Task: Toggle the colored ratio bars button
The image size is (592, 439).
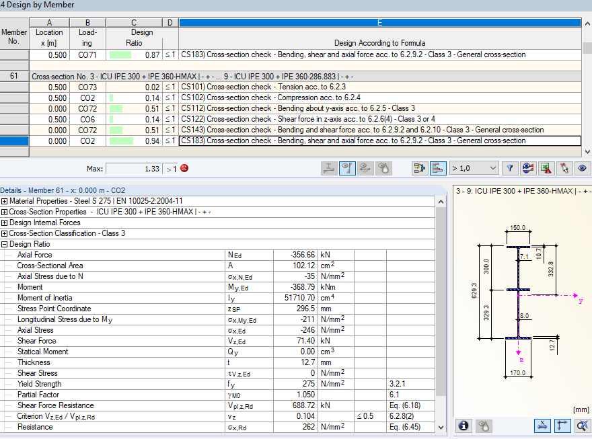Action: point(438,168)
